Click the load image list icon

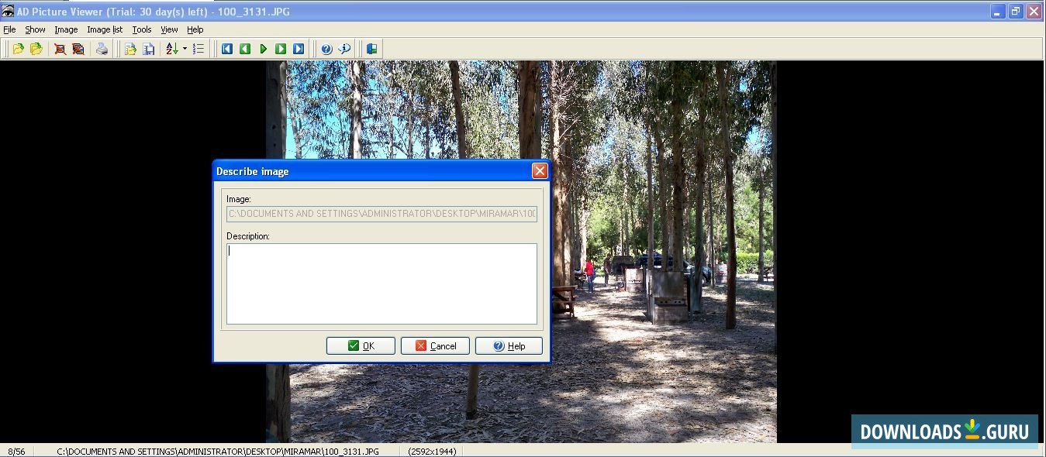(x=130, y=49)
